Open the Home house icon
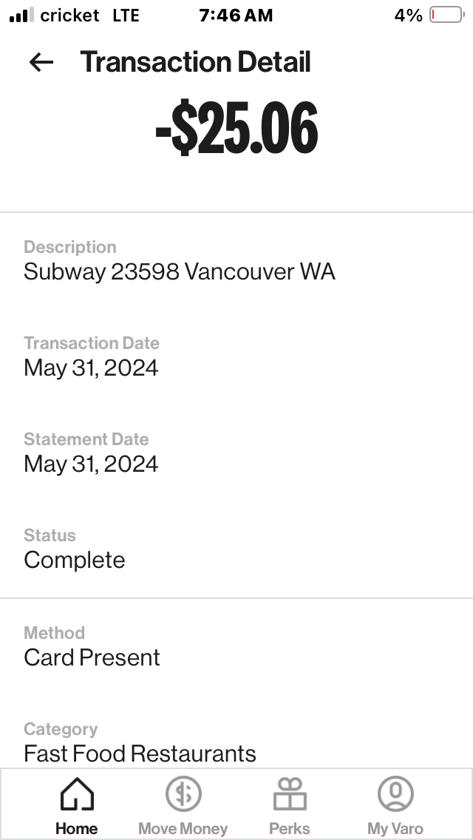 (x=77, y=796)
